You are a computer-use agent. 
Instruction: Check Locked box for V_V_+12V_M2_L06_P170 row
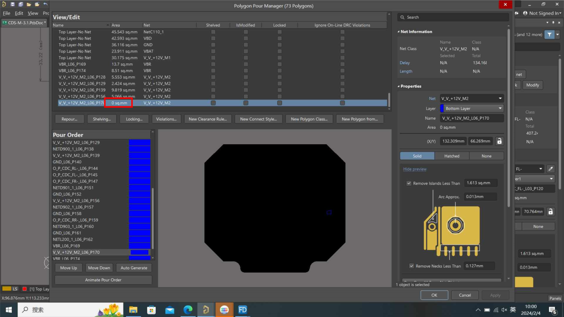tap(279, 103)
